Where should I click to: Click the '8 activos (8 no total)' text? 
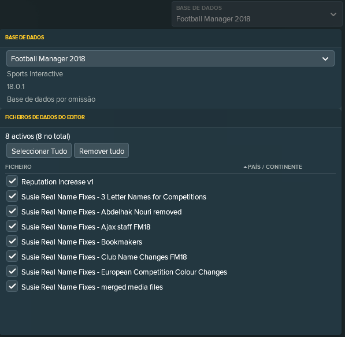(x=38, y=136)
